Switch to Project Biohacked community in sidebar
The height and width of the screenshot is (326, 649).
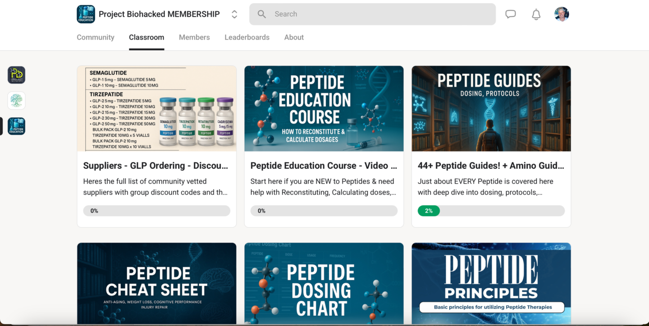16,75
